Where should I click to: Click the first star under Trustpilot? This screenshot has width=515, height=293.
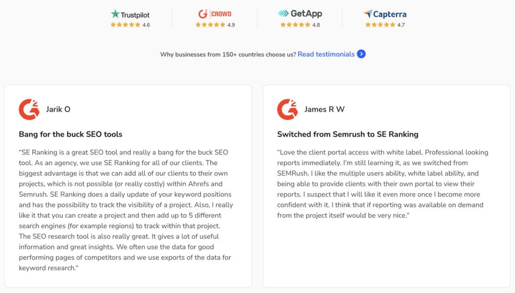pos(112,23)
